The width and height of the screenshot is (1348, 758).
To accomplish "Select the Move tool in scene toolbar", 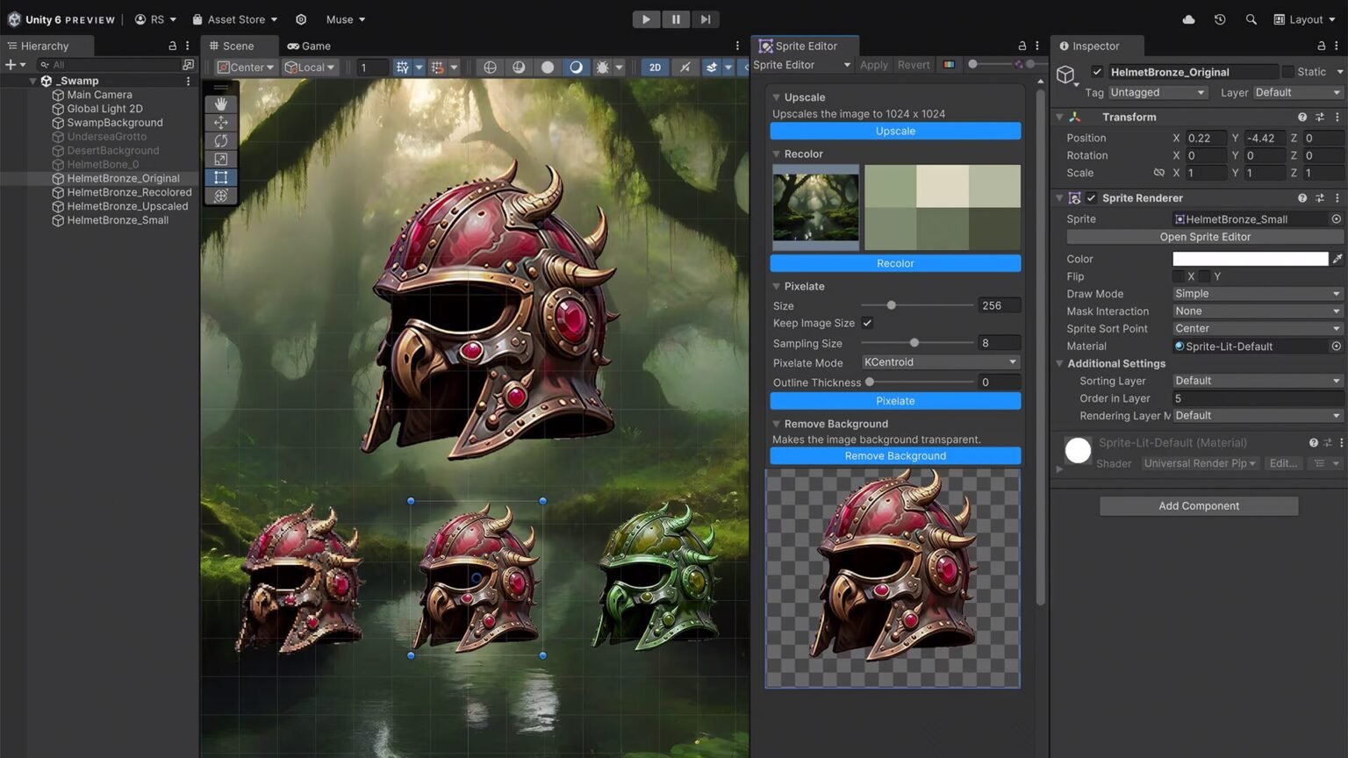I will pyautogui.click(x=220, y=123).
